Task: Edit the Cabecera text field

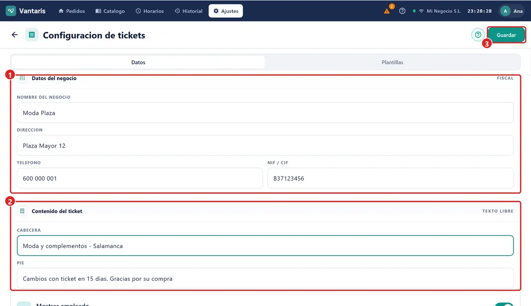Action: click(x=265, y=245)
